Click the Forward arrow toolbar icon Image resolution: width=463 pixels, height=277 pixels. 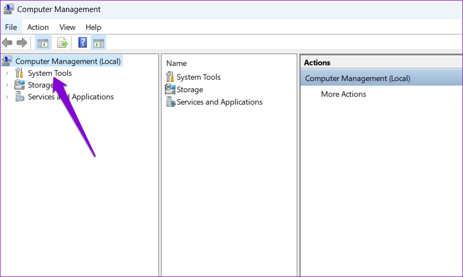click(x=22, y=43)
